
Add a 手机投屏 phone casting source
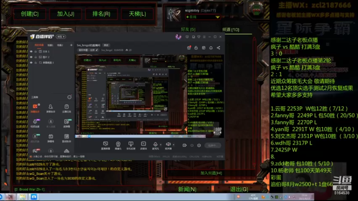coord(131,146)
